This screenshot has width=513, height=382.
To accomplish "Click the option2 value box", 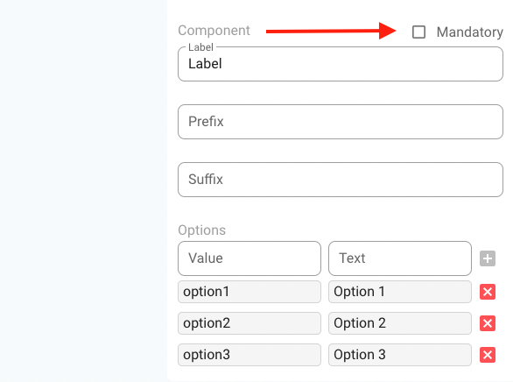I will coord(249,323).
